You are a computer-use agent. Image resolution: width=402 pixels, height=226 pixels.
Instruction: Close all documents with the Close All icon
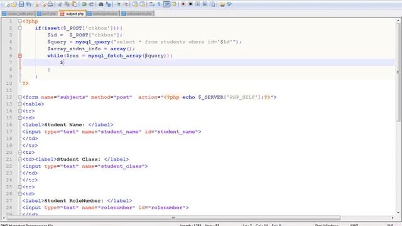coord(43,4)
